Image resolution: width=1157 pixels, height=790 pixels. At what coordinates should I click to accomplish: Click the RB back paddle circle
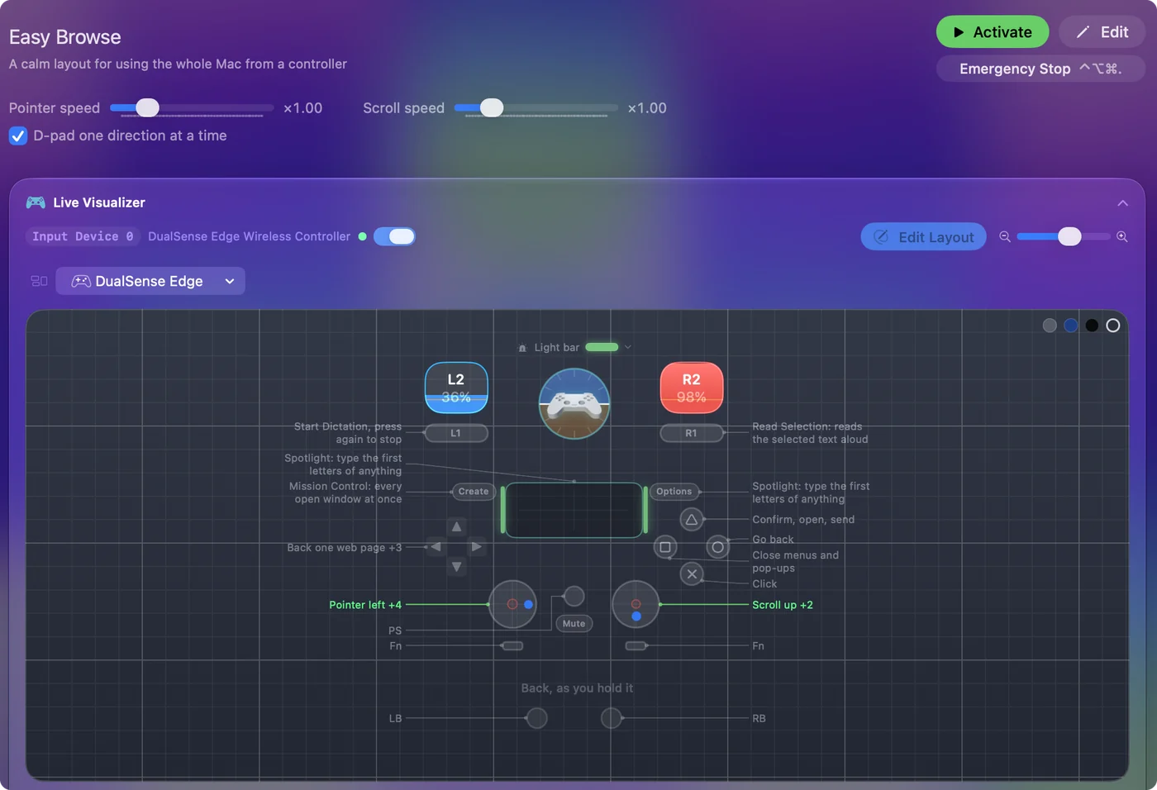[612, 718]
